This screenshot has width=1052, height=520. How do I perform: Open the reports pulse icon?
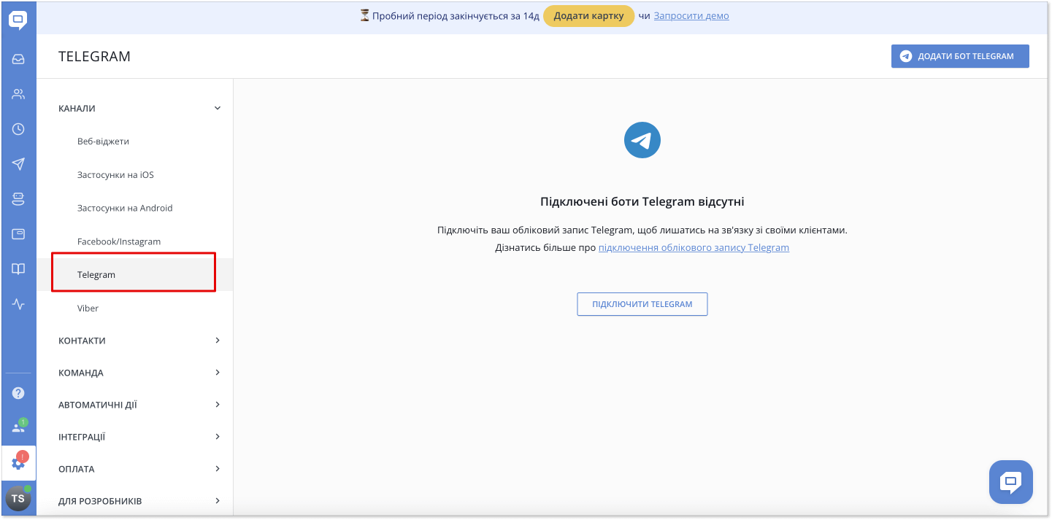(x=18, y=304)
